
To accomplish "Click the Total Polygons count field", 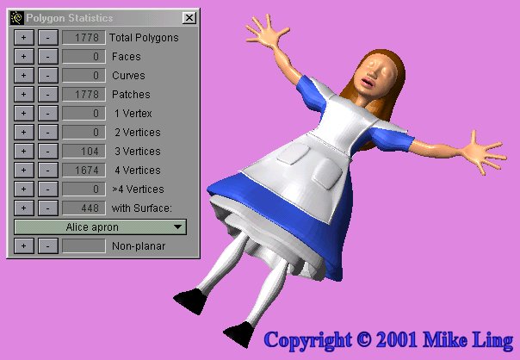I will 84,38.
